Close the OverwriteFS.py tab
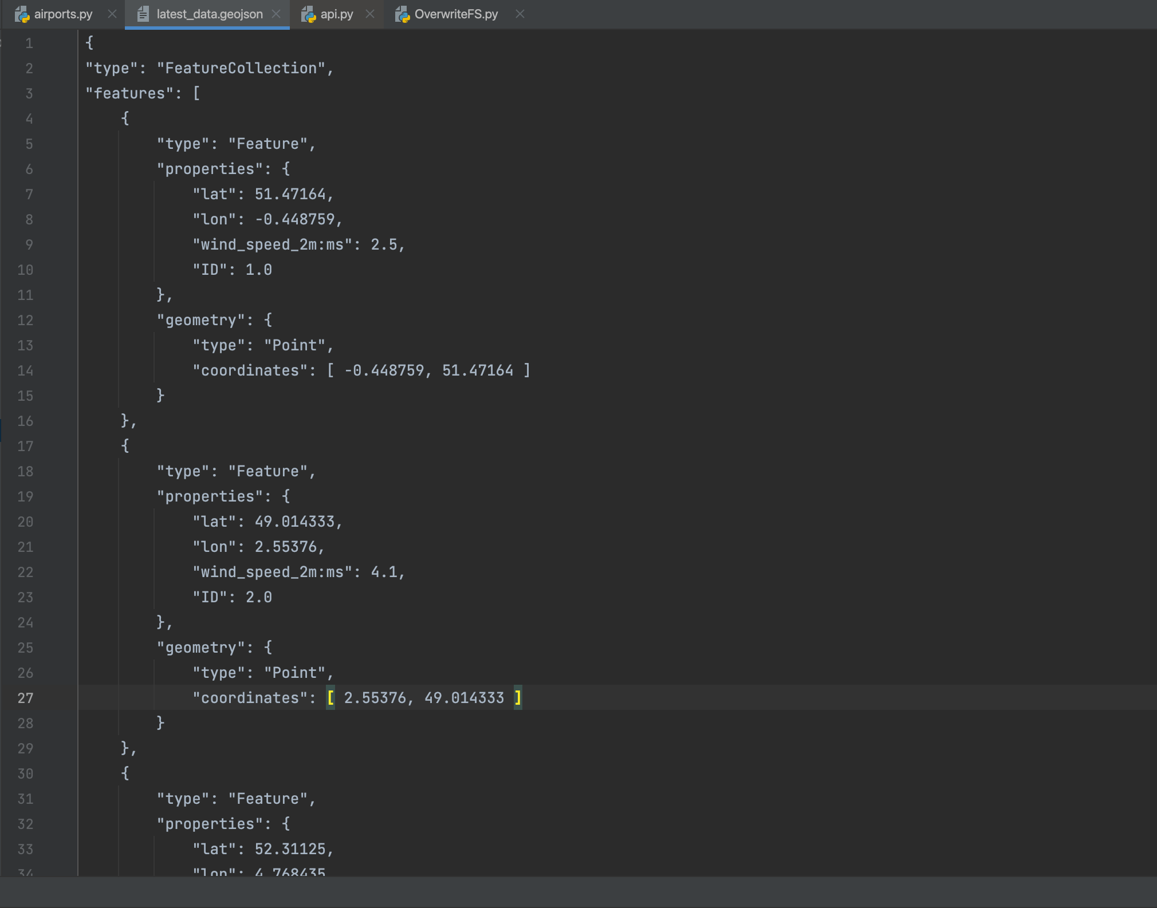This screenshot has width=1157, height=908. (x=520, y=14)
